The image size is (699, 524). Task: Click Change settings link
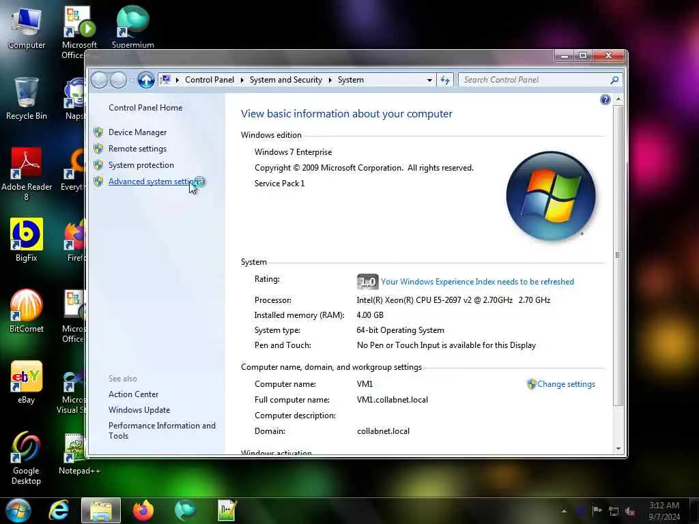coord(566,384)
